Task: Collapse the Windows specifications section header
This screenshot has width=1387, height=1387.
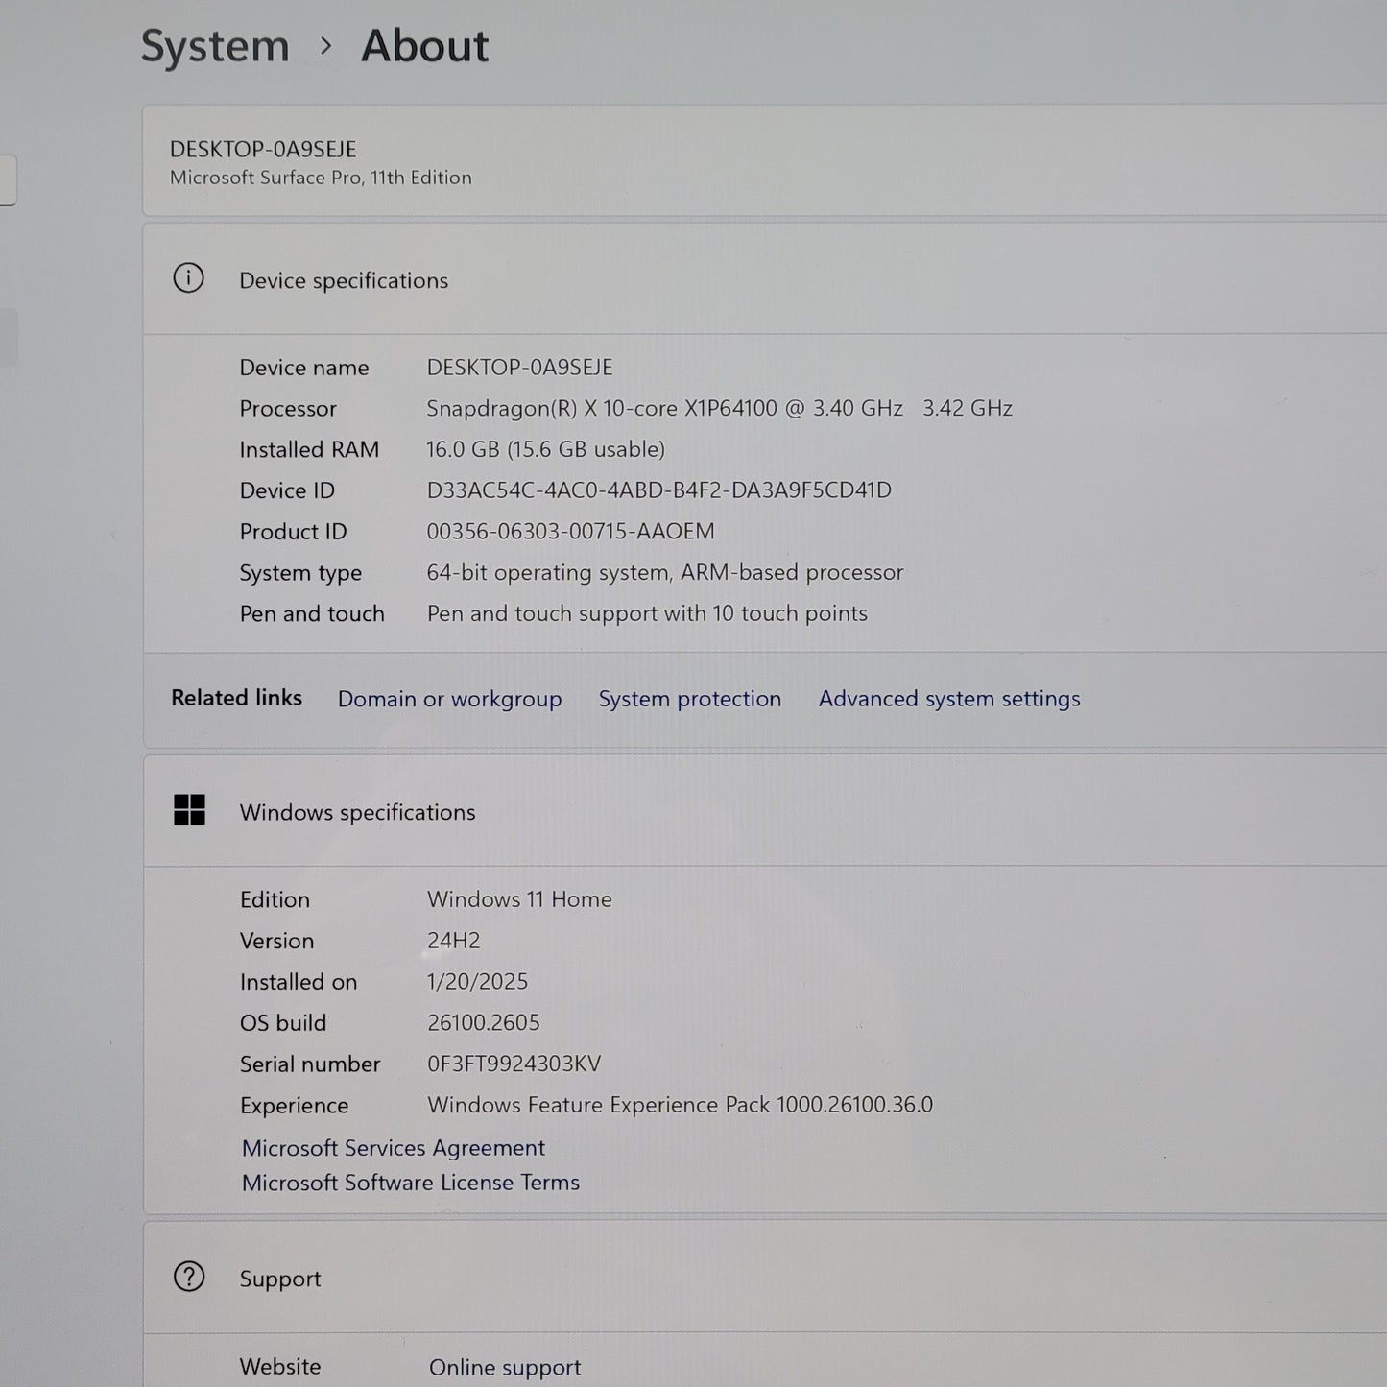Action: coord(765,811)
